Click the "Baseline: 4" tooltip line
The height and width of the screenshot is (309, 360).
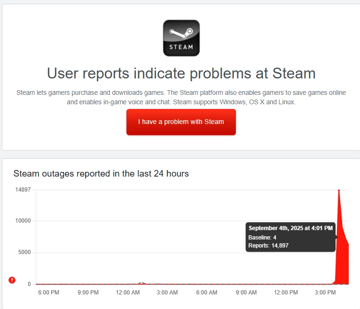262,238
